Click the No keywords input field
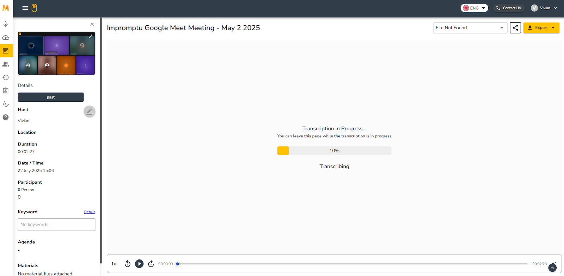 tap(56, 225)
